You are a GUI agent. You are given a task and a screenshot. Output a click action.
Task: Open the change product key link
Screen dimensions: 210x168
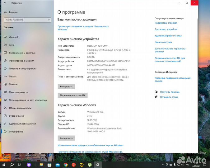click(91, 145)
